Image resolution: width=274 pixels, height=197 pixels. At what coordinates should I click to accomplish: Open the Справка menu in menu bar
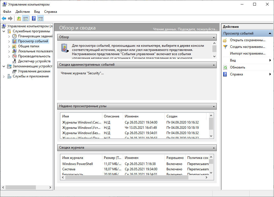point(51,11)
